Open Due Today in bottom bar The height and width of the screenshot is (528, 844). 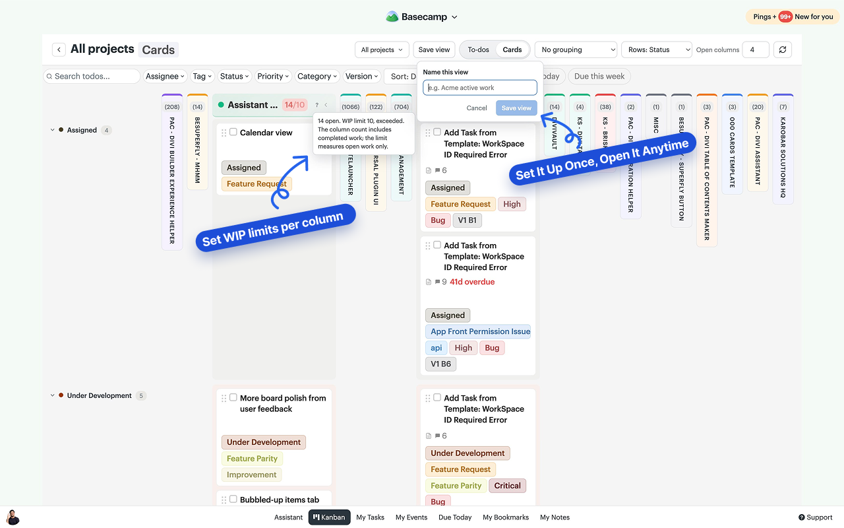(455, 517)
